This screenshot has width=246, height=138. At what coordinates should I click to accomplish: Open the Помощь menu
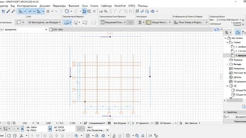(143, 6)
